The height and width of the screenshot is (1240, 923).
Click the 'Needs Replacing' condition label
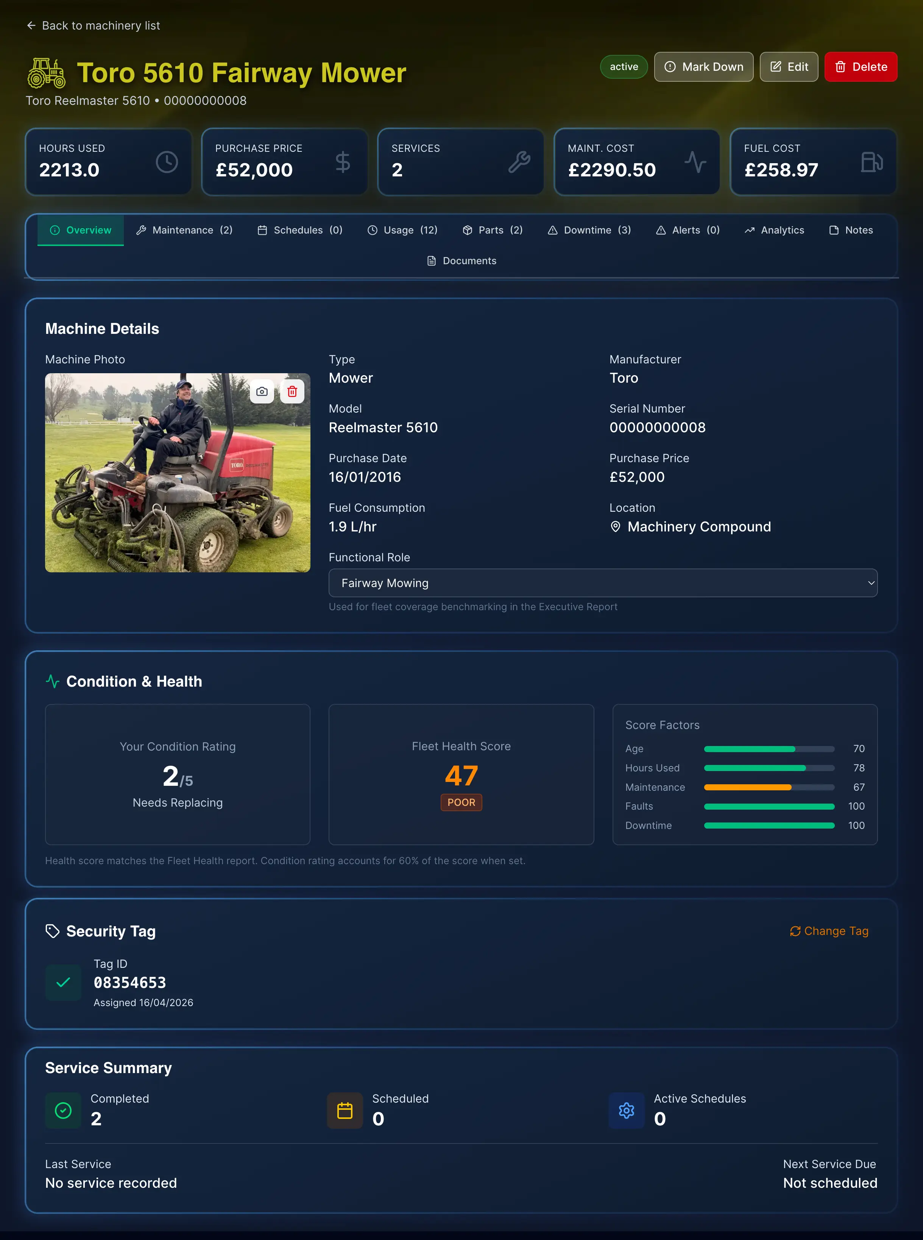pos(178,803)
